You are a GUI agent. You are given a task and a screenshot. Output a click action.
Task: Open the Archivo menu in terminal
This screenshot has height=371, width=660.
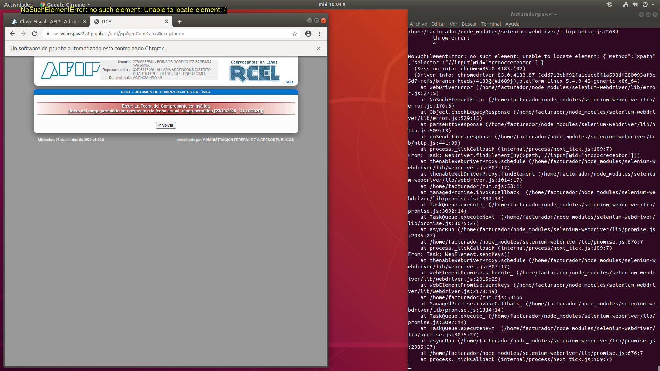418,24
